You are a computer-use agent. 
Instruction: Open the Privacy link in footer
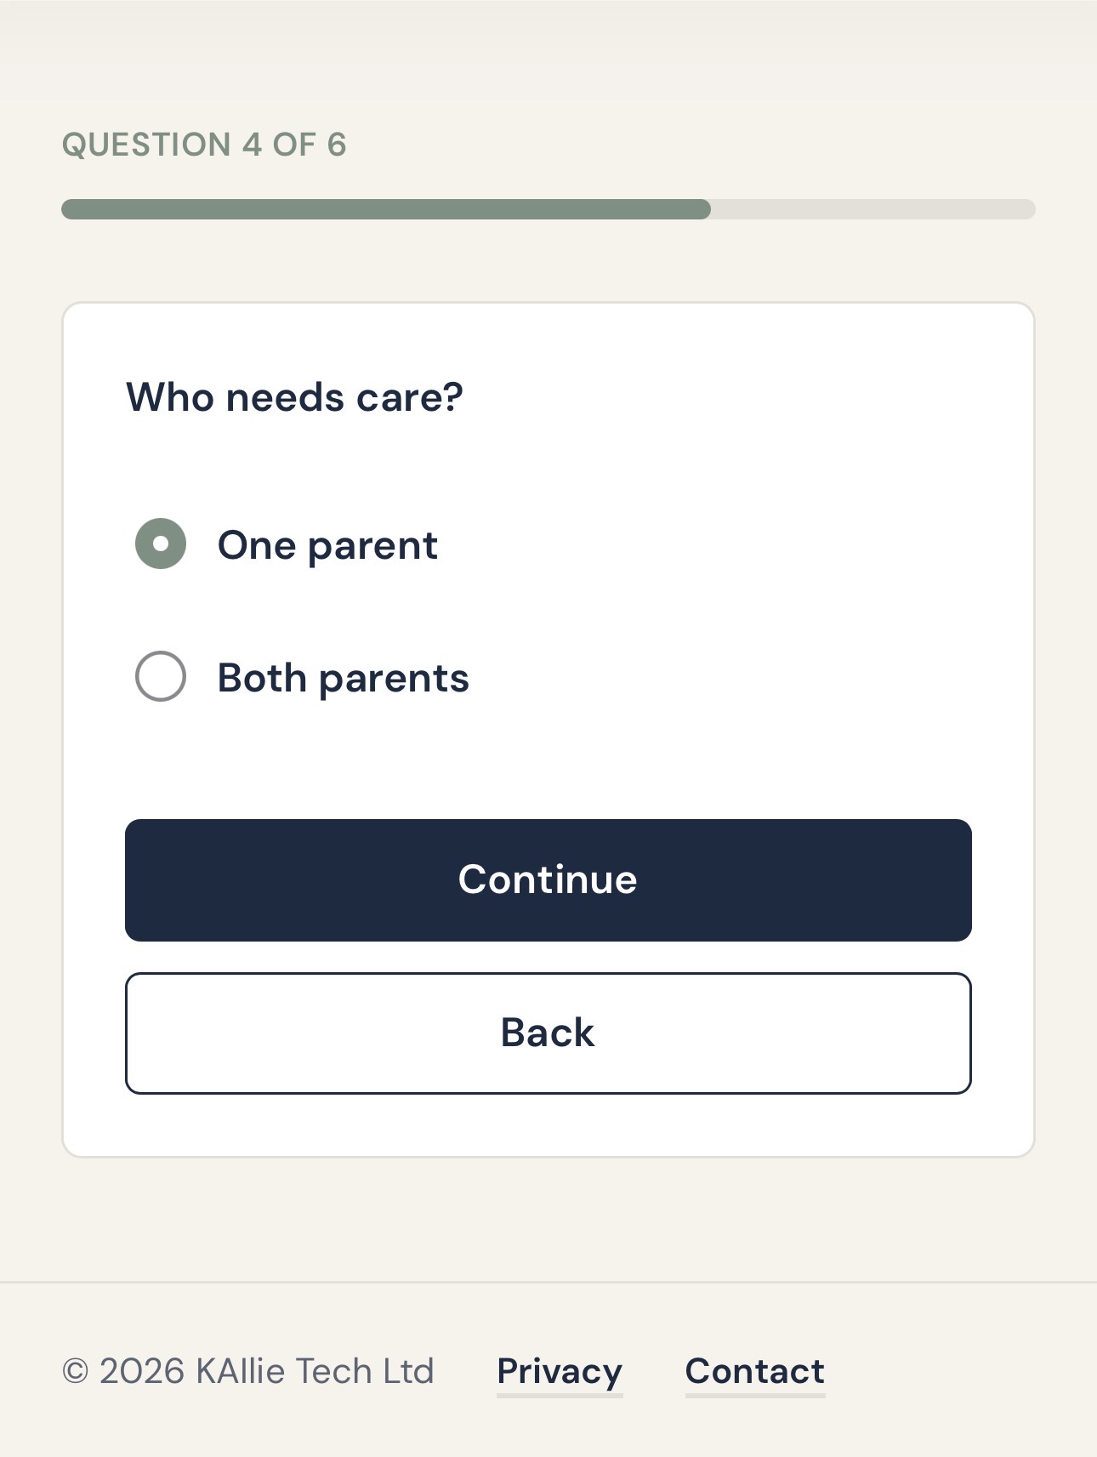[560, 1371]
